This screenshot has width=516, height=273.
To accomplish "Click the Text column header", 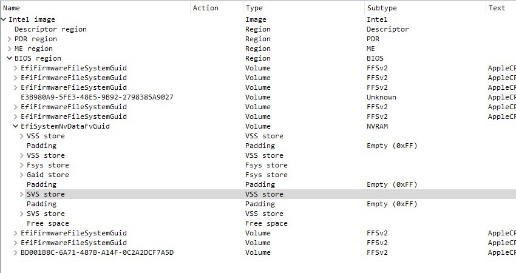I will coord(497,8).
